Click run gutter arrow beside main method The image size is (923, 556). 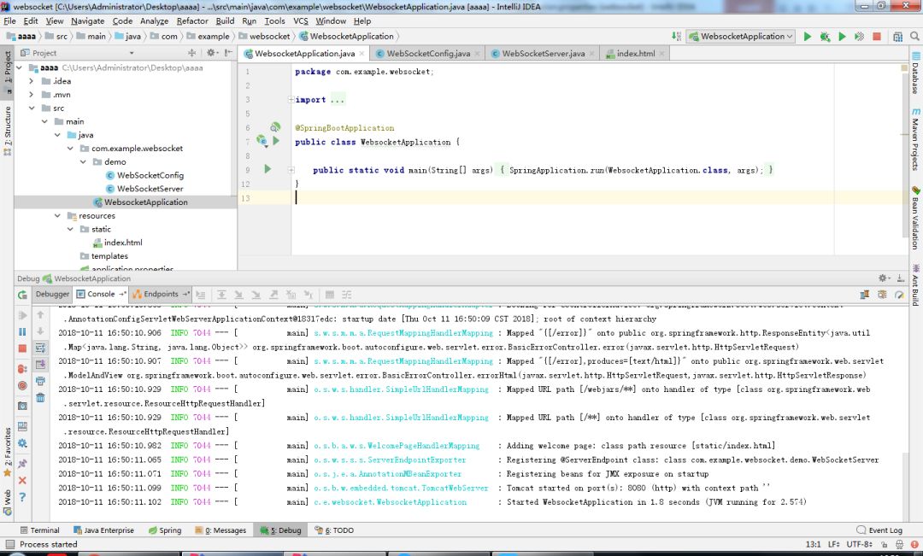tap(267, 170)
